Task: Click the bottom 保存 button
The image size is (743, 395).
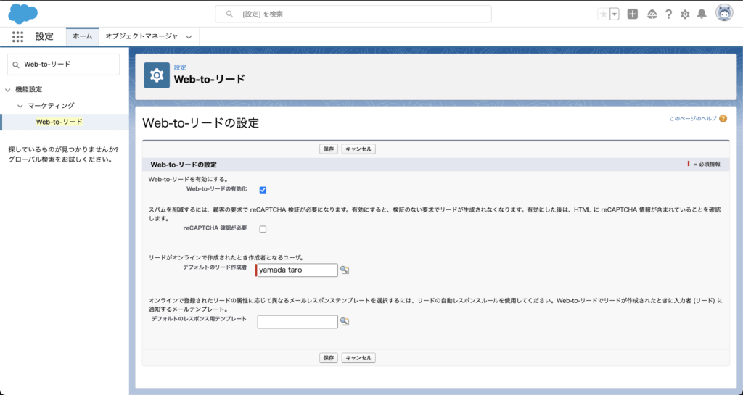Action: (329, 358)
